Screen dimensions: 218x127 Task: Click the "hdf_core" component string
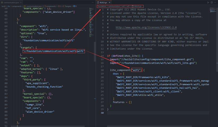point(32,108)
